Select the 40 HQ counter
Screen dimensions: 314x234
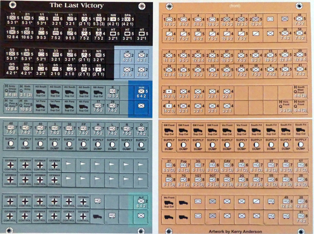(x=40, y=129)
